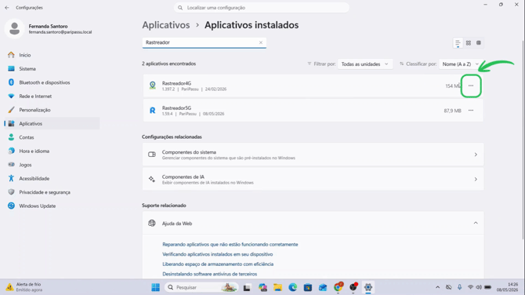Open link Liberando espaço de armazenamento com eficiência
The height and width of the screenshot is (295, 525).
tap(218, 264)
